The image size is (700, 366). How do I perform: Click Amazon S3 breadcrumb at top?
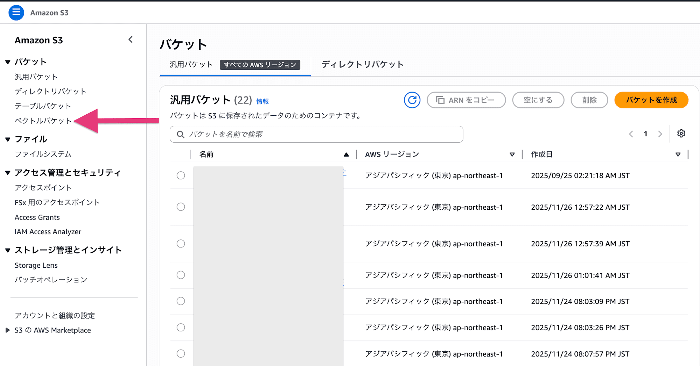click(49, 13)
